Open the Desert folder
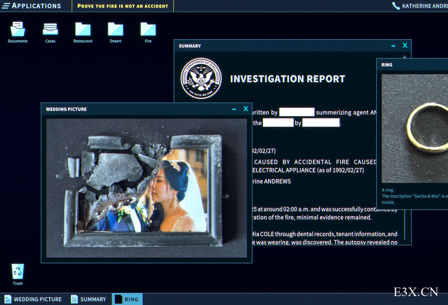Screen dimensions: 448x305 (x=116, y=33)
